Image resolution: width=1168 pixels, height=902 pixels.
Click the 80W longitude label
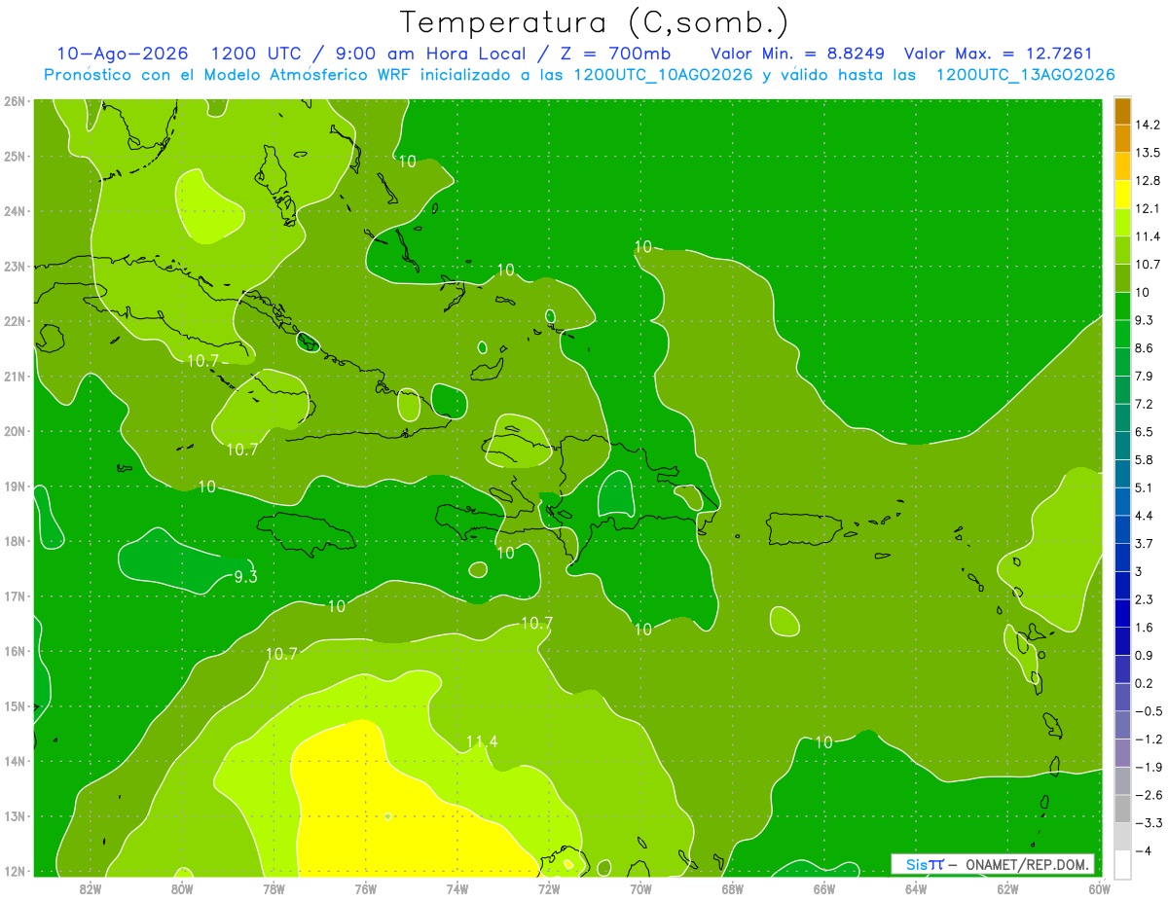tap(181, 888)
